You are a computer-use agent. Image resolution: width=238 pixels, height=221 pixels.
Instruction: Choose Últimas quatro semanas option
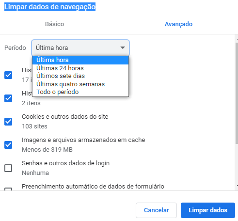pyautogui.click(x=80, y=84)
